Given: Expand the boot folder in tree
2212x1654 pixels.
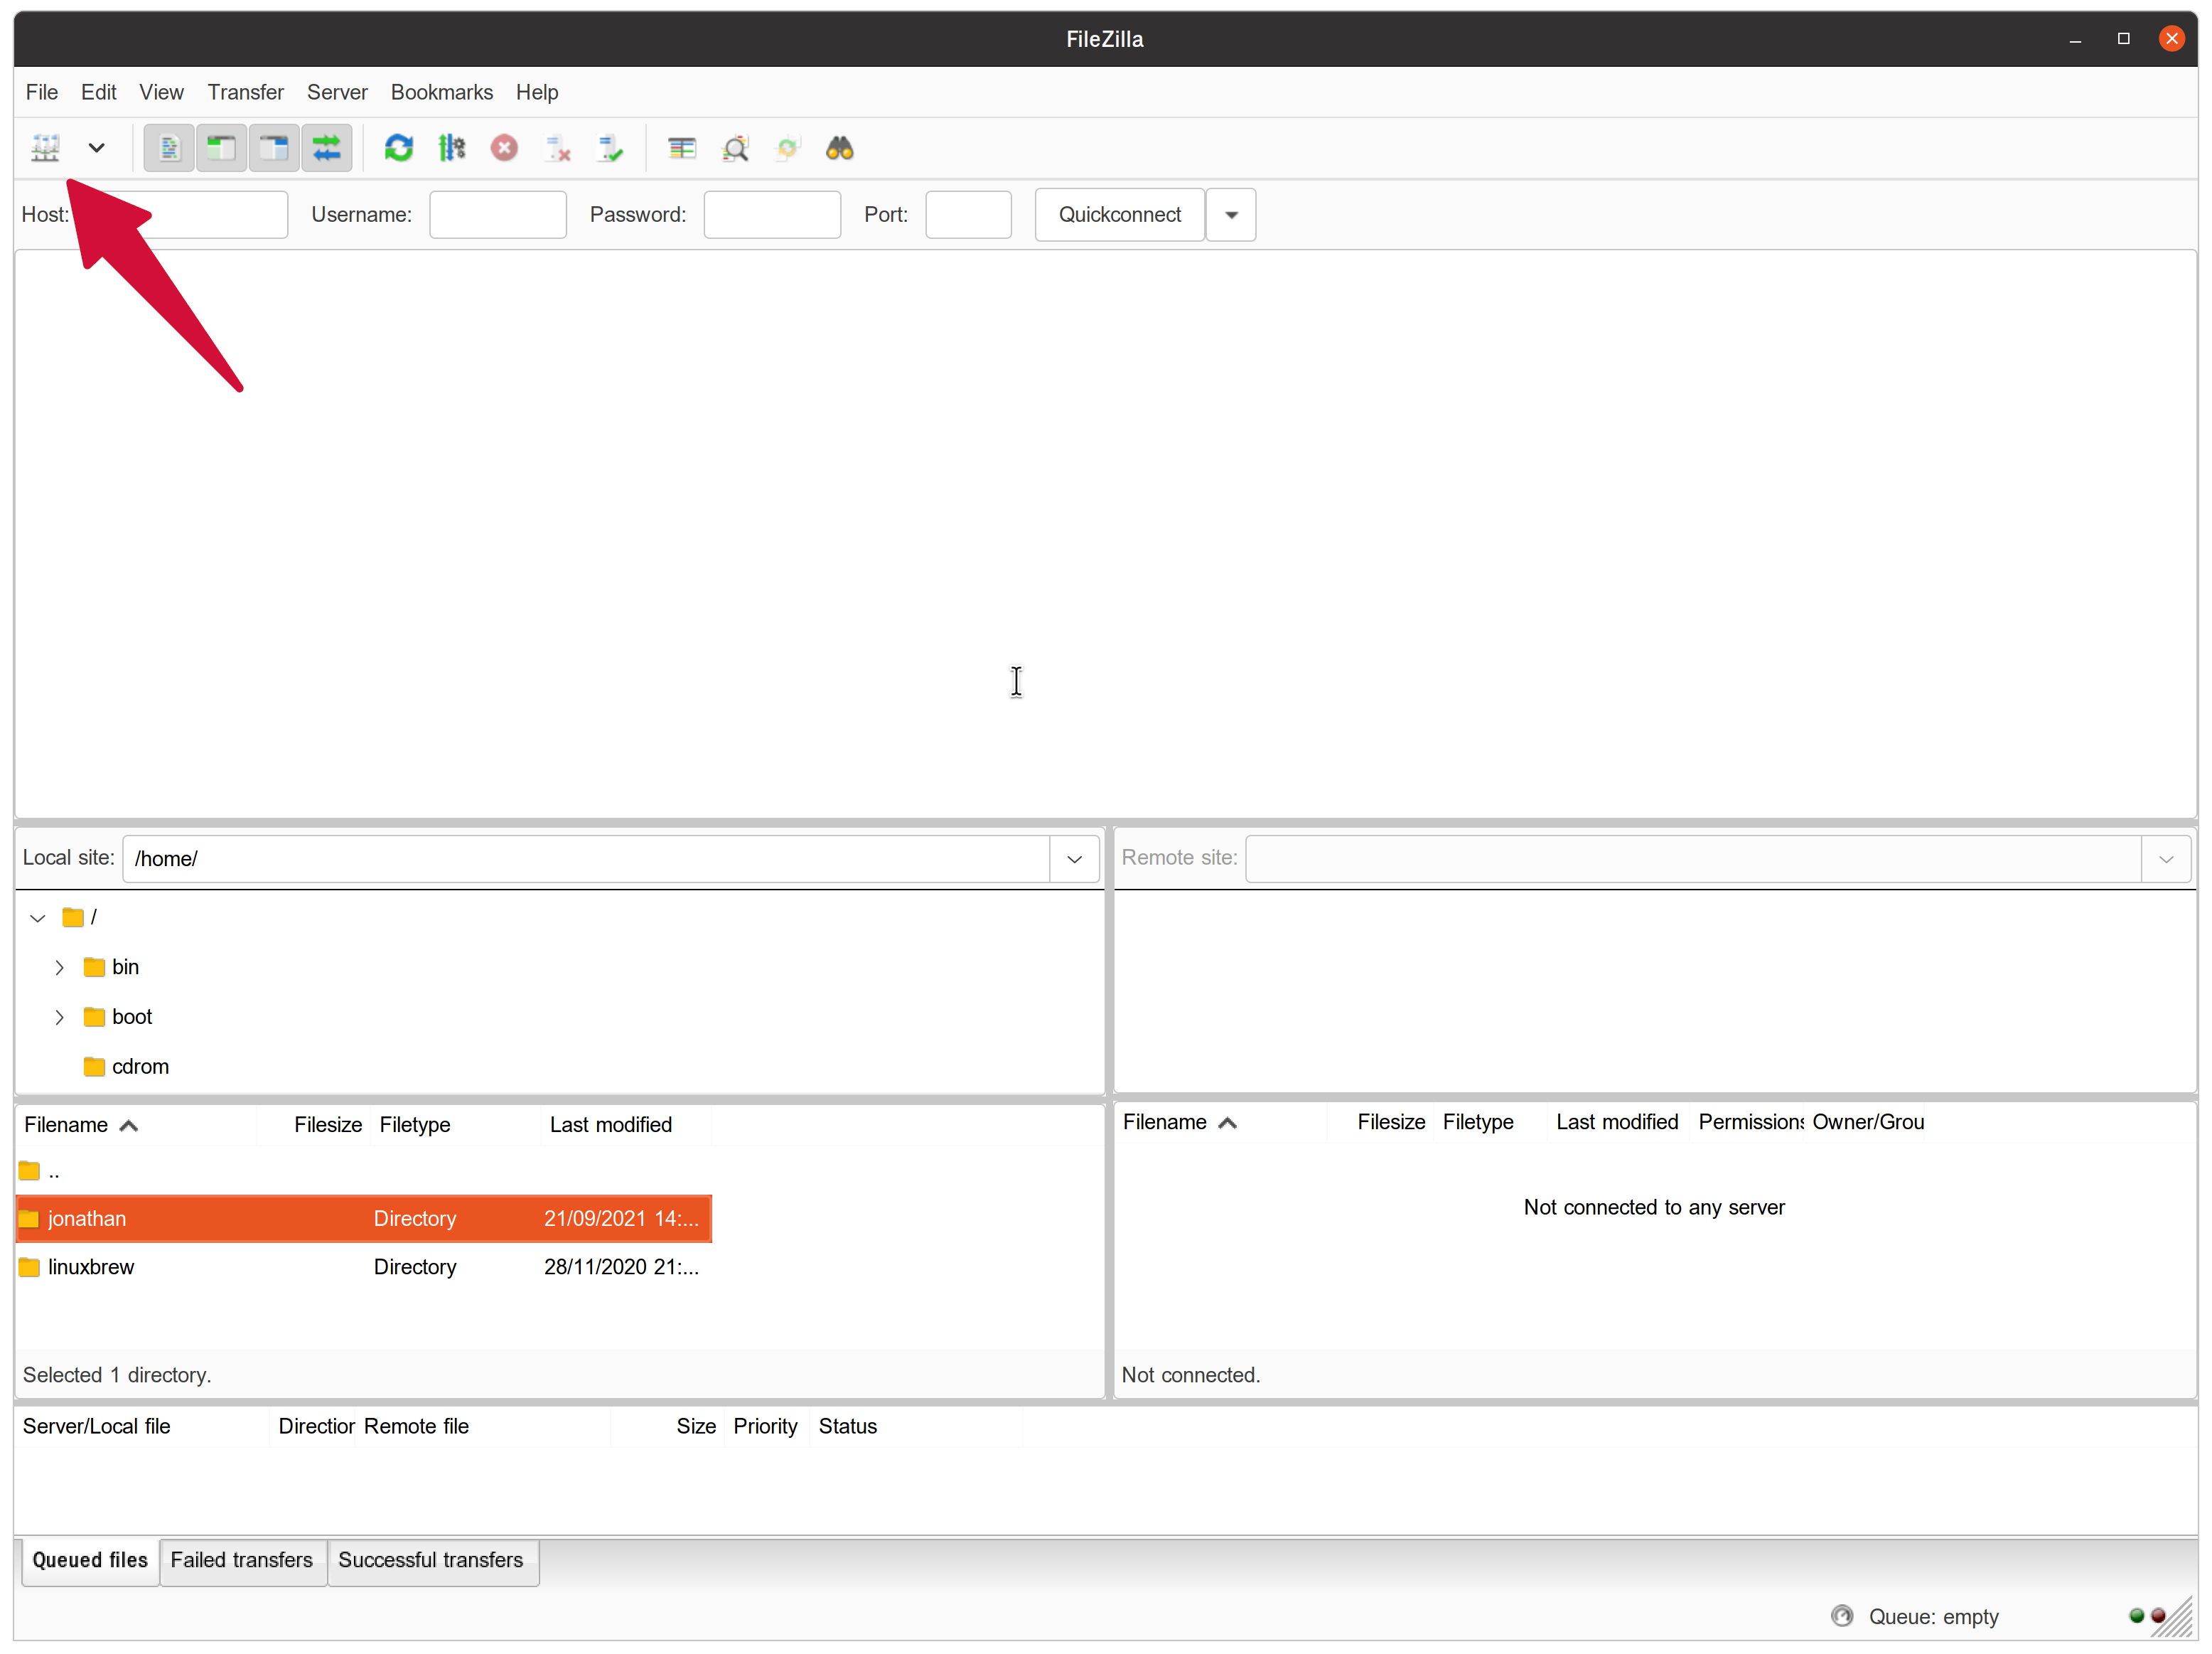Looking at the screenshot, I should click(60, 1016).
